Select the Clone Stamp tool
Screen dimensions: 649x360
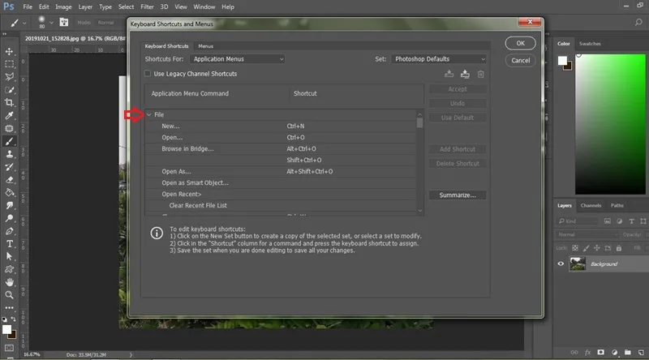click(9, 154)
